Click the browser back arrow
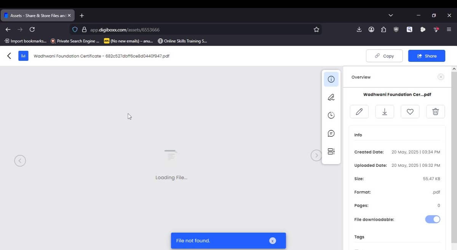This screenshot has width=457, height=250. tap(8, 29)
